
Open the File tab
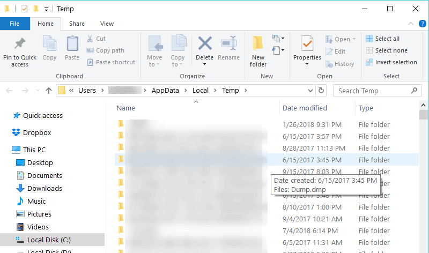[x=15, y=24]
